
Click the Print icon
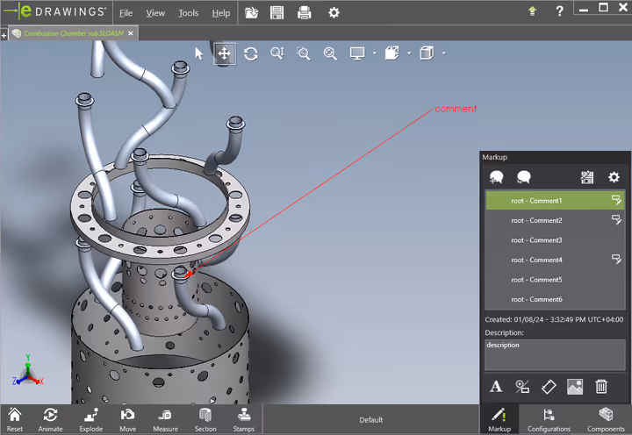point(305,13)
